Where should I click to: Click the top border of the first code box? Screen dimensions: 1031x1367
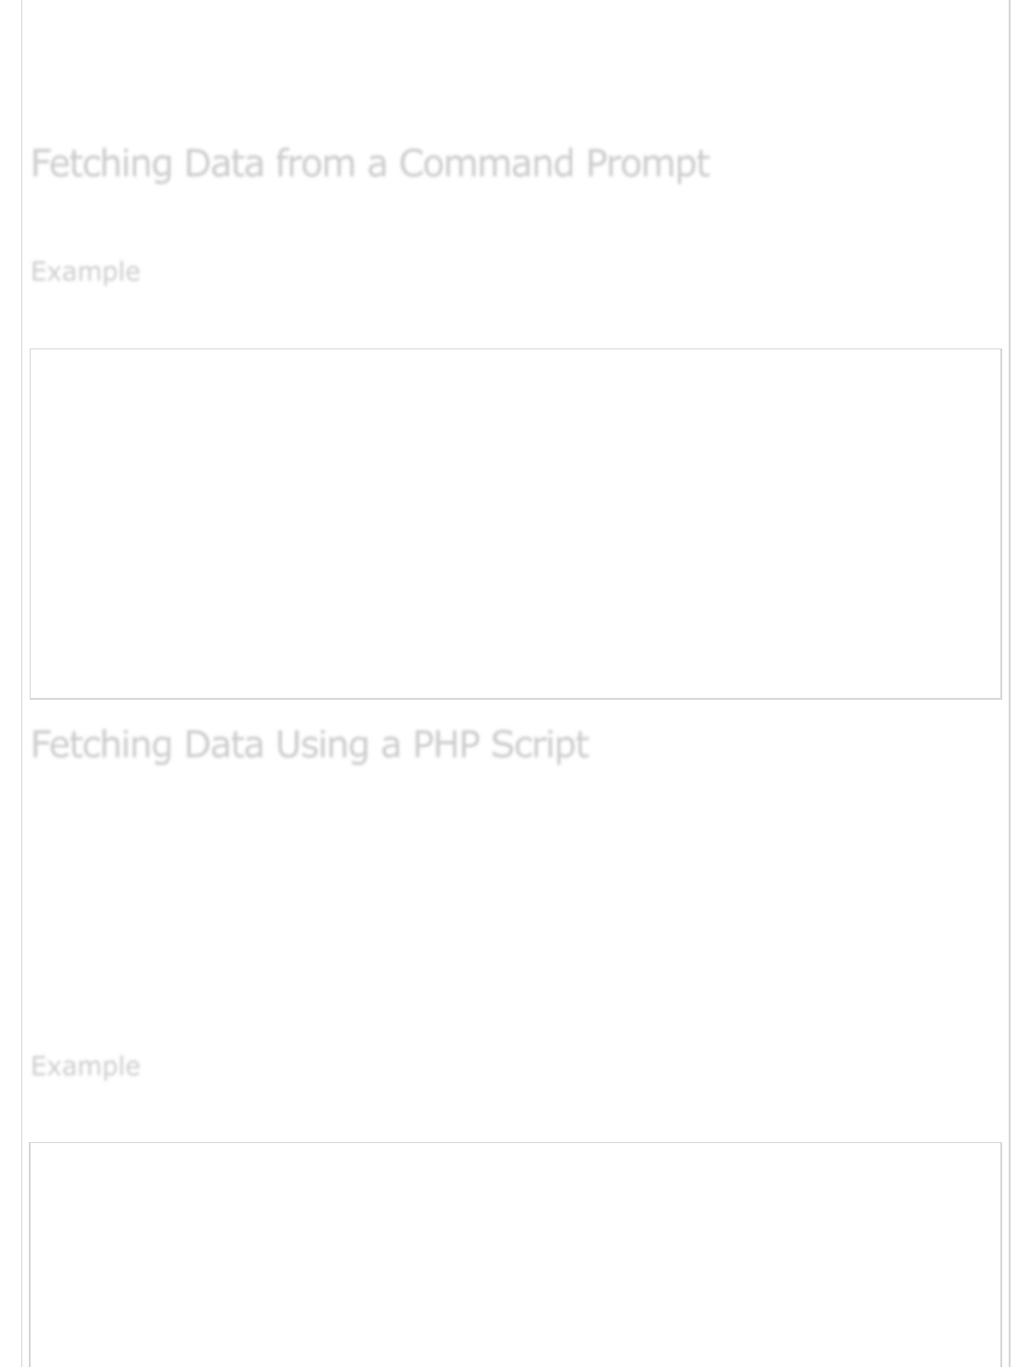[515, 349]
